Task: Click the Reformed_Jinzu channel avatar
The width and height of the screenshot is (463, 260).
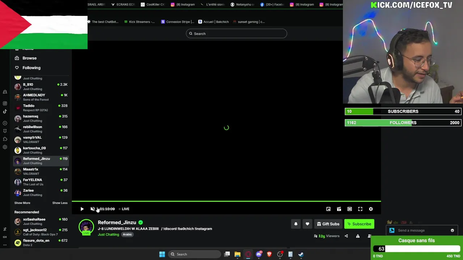Action: point(86,227)
